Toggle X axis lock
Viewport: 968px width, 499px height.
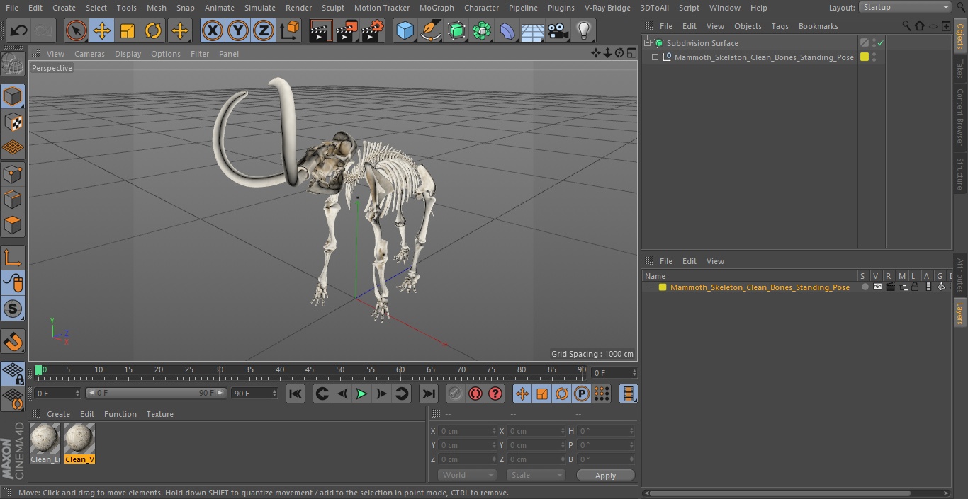(x=212, y=30)
